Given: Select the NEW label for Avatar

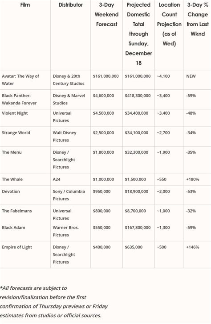Looking at the screenshot, I should coord(191,76).
